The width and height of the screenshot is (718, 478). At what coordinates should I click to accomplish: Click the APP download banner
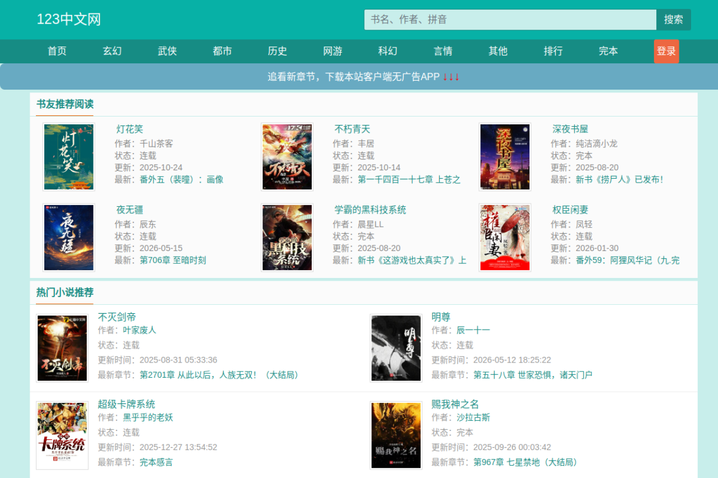pos(359,76)
